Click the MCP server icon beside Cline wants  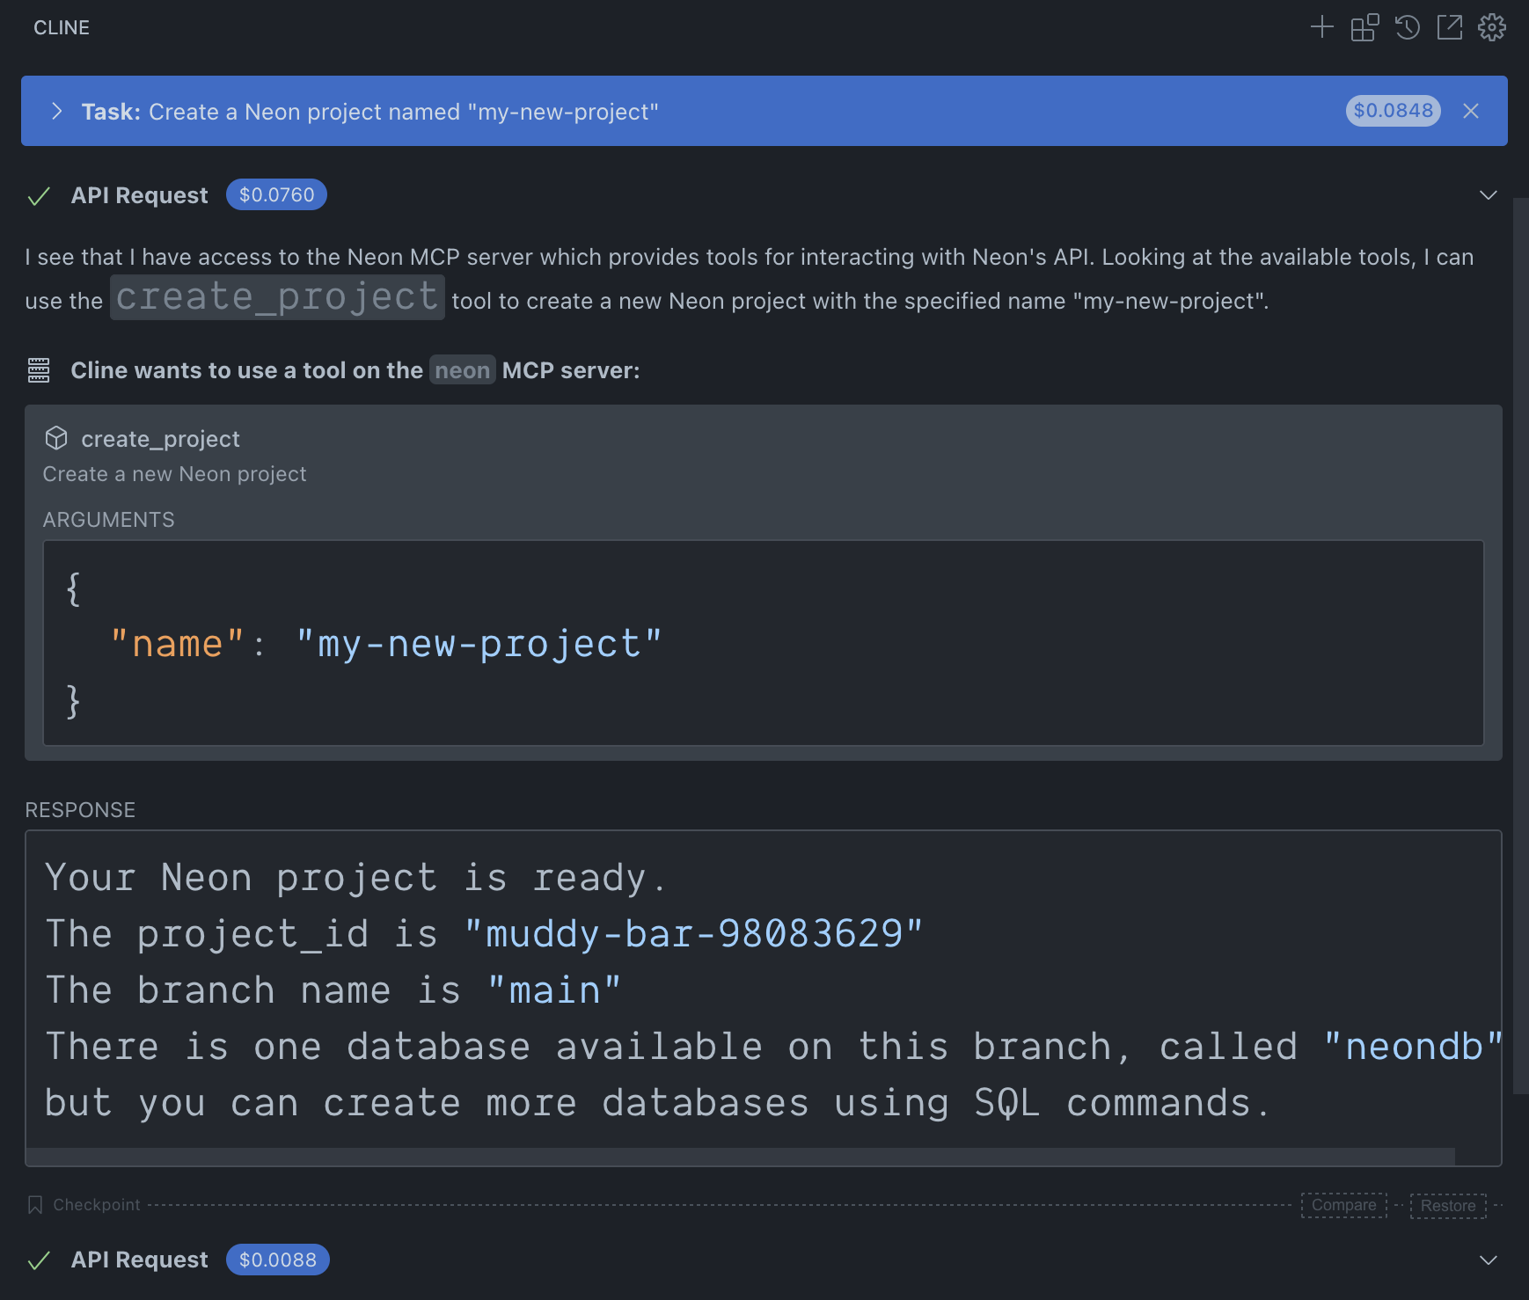point(39,370)
